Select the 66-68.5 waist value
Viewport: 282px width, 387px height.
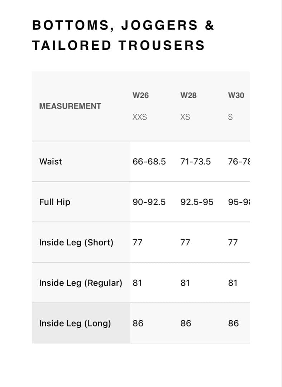[149, 161]
